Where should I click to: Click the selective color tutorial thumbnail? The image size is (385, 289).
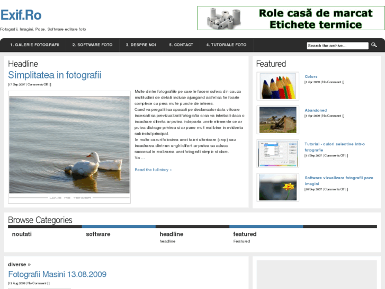pyautogui.click(x=277, y=153)
